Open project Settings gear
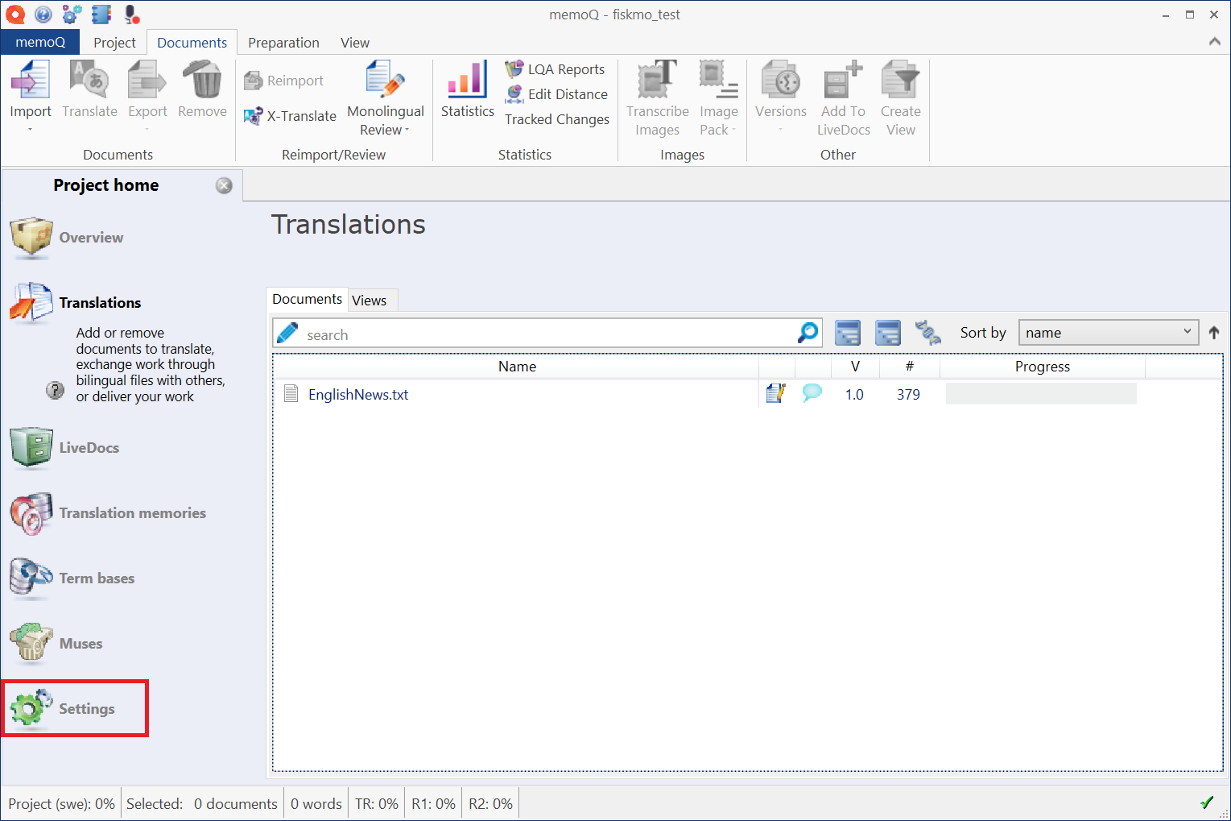Viewport: 1231px width, 821px height. pyautogui.click(x=63, y=709)
